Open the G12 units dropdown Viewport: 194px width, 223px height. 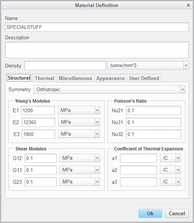[80, 158]
